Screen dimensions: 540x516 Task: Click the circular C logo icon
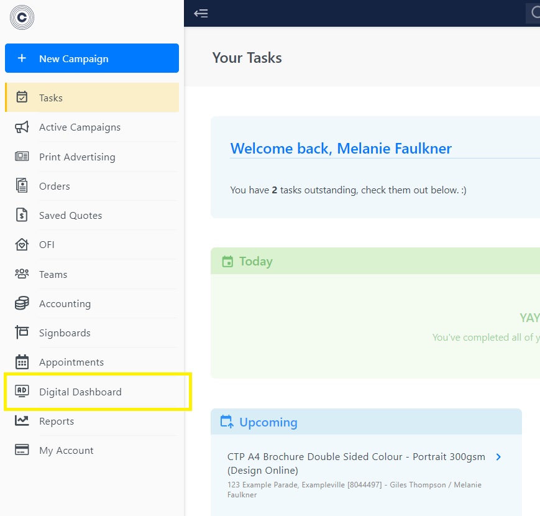pyautogui.click(x=22, y=17)
